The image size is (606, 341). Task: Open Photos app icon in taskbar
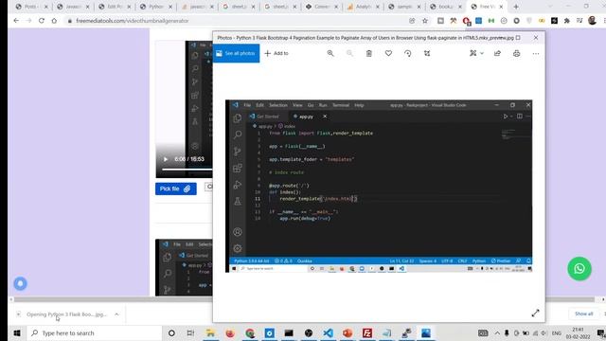pos(426,332)
